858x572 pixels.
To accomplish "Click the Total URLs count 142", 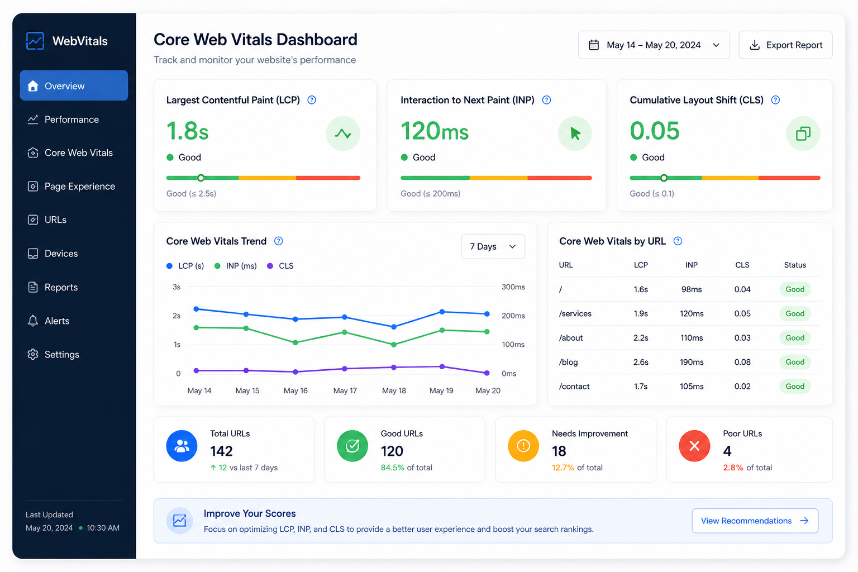I will [221, 451].
